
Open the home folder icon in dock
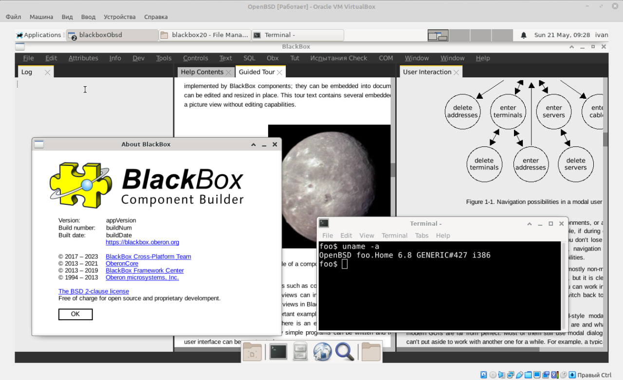coord(371,352)
